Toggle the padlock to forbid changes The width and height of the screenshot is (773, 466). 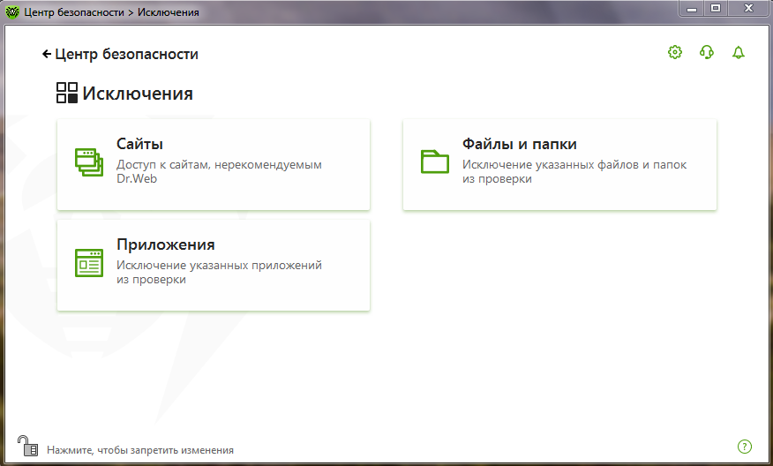point(27,447)
